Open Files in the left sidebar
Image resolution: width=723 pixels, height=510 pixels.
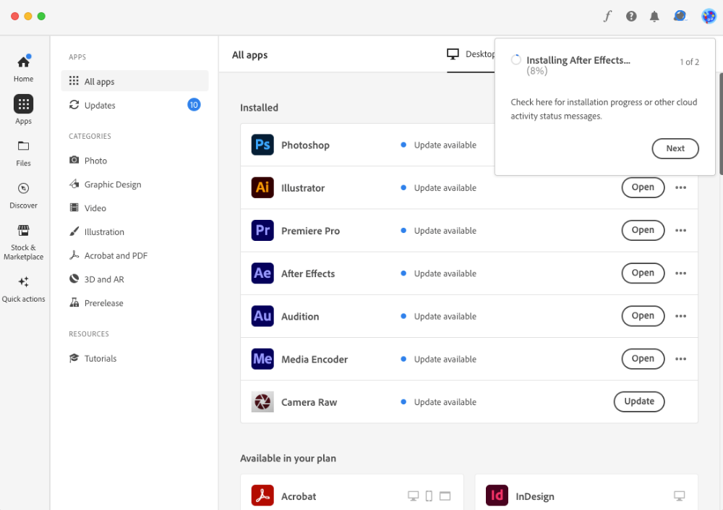[24, 153]
